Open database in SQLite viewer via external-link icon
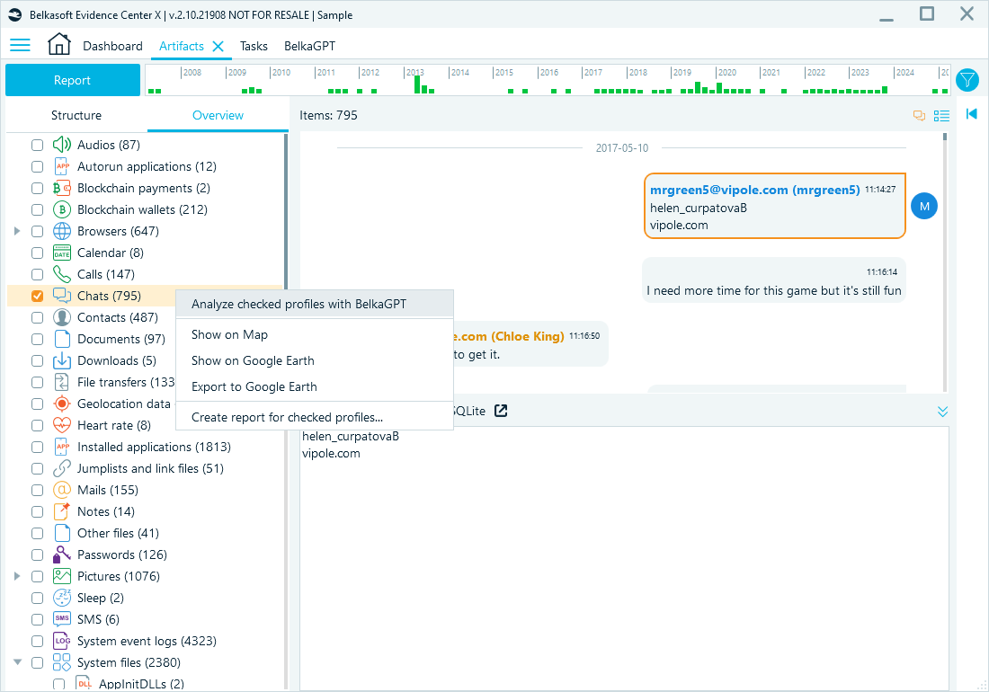The width and height of the screenshot is (989, 692). coord(501,411)
